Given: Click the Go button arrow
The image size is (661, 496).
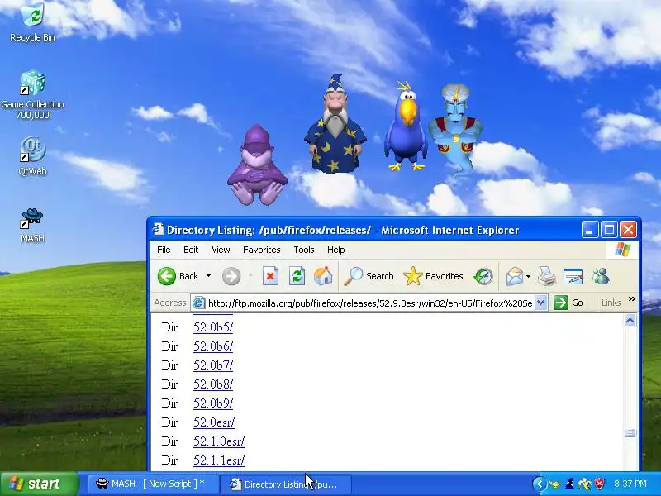Looking at the screenshot, I should (561, 303).
